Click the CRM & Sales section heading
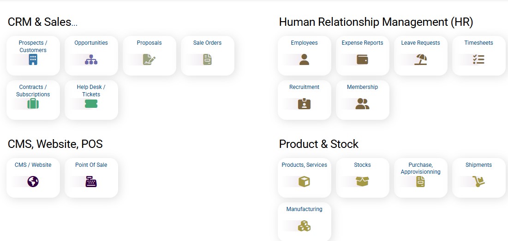This screenshot has width=508, height=241. coord(42,22)
